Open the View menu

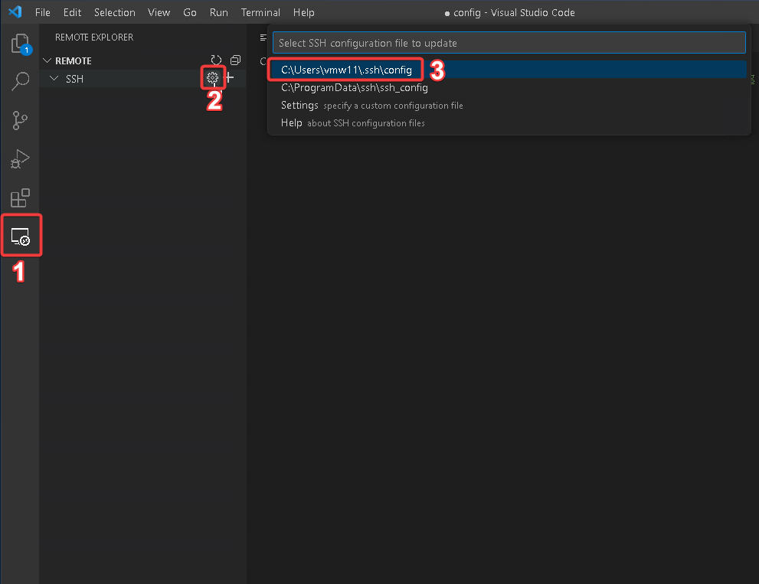tap(159, 12)
